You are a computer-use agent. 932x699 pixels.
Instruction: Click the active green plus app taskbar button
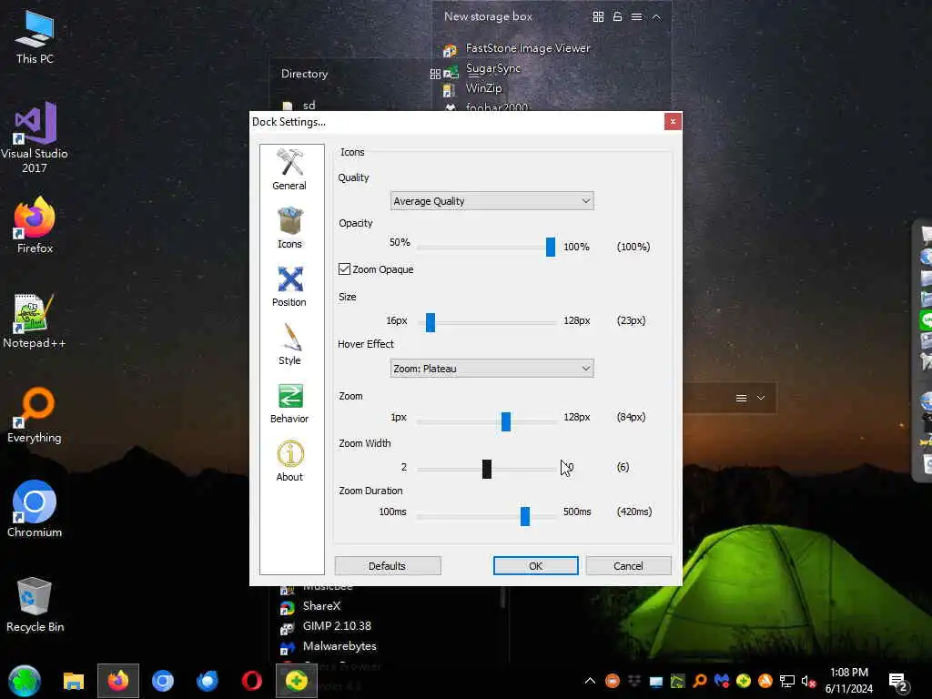point(297,681)
